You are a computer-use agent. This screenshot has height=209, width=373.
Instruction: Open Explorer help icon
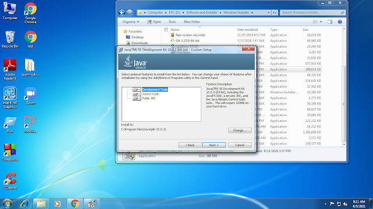point(340,22)
